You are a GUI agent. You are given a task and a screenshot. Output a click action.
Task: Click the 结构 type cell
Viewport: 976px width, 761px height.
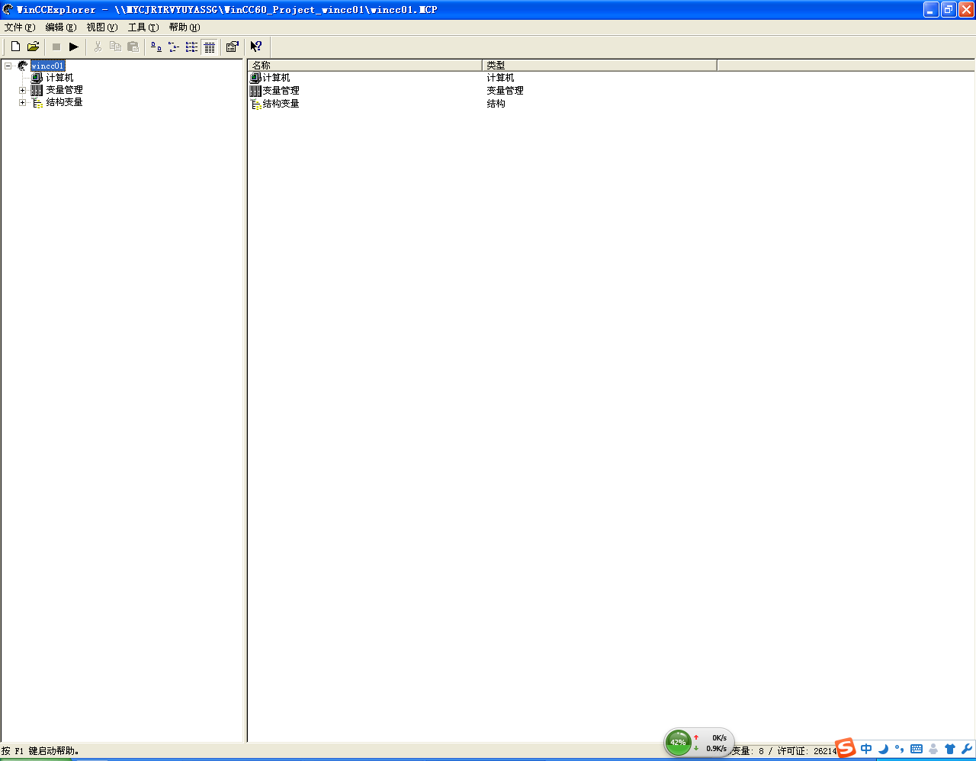pyautogui.click(x=496, y=104)
